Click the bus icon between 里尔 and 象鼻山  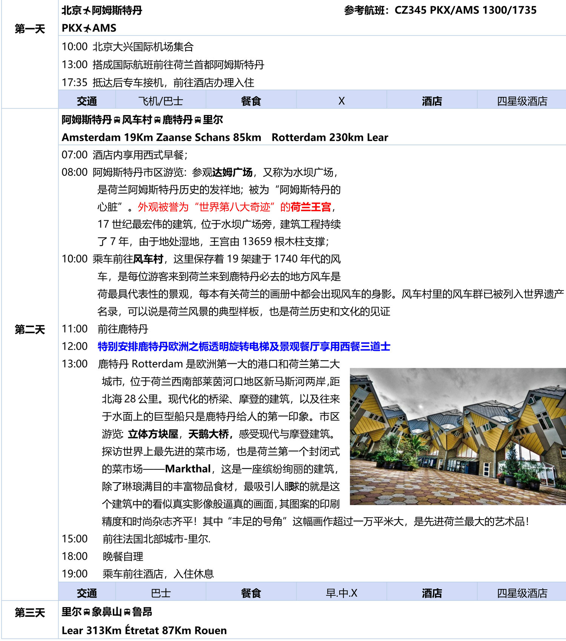(x=87, y=612)
